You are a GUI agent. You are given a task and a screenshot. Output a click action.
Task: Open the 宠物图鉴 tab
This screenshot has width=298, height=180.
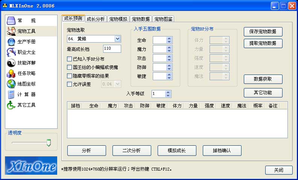163,19
